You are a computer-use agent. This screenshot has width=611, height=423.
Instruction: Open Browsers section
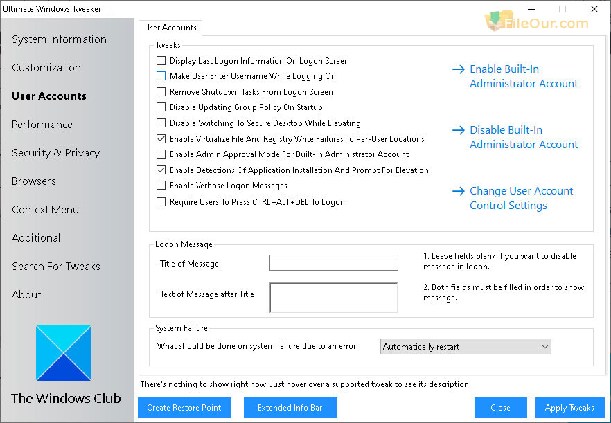34,181
